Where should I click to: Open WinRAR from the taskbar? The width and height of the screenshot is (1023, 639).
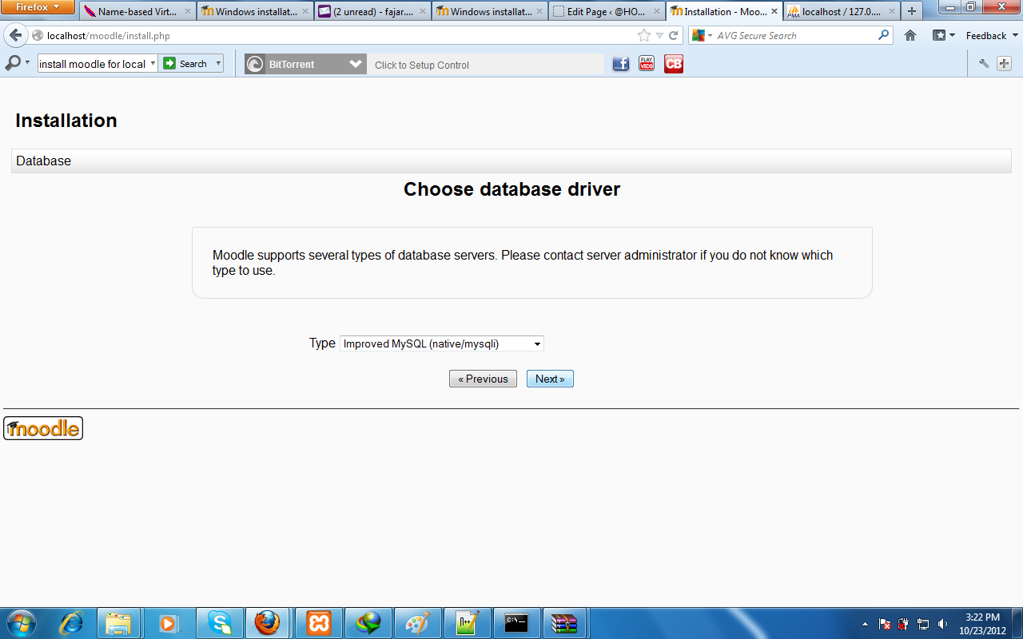(565, 622)
